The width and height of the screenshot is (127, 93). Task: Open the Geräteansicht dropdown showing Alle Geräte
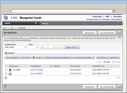(15, 47)
